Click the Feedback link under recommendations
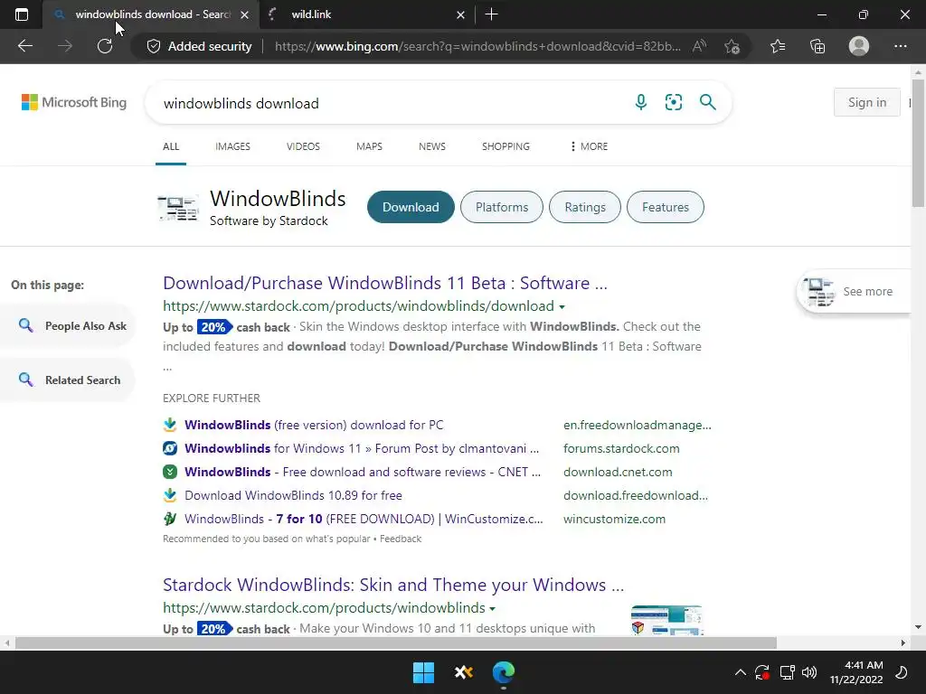 pos(401,539)
